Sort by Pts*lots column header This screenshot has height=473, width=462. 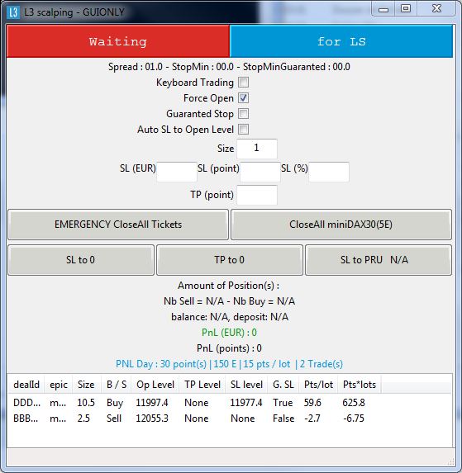click(x=360, y=385)
